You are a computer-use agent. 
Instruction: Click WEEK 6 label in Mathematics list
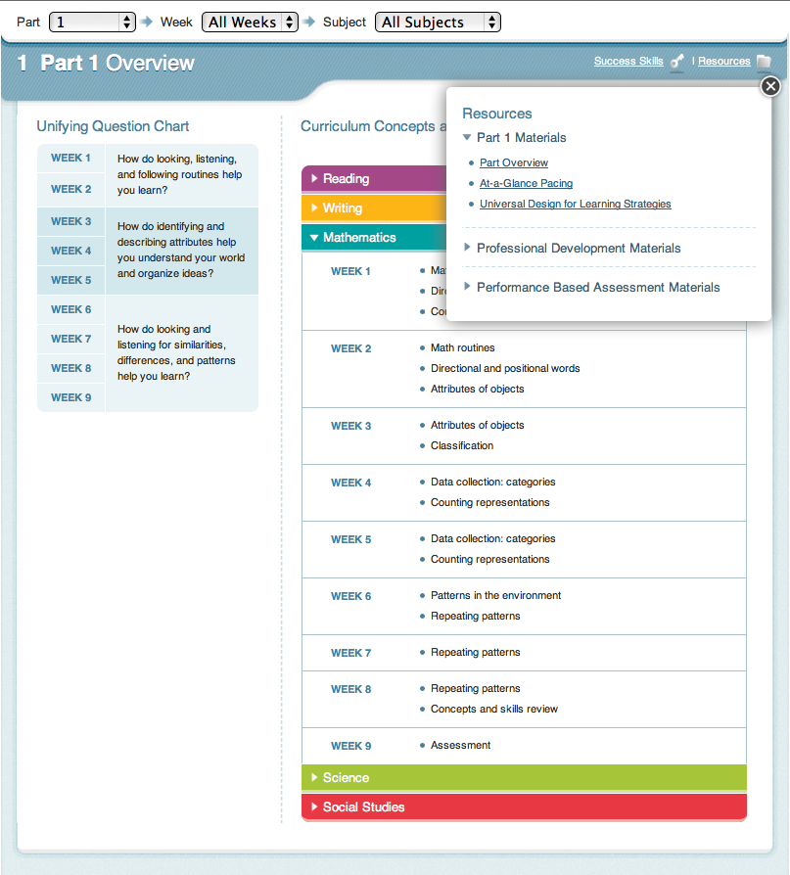pyautogui.click(x=350, y=596)
